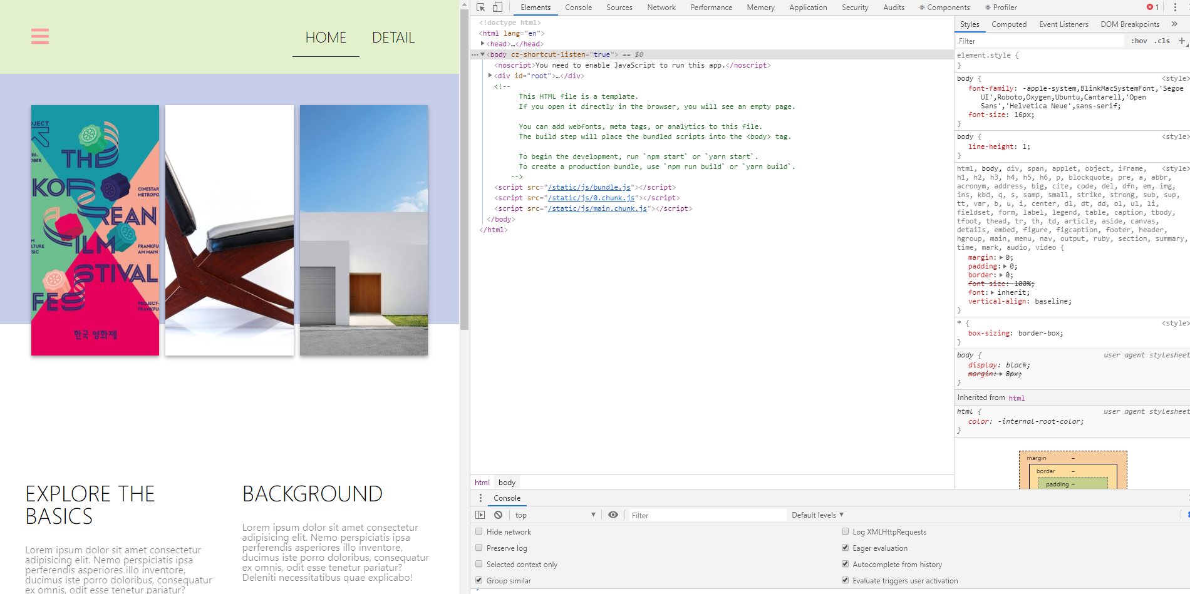Open the React Profiler tab

tap(1001, 8)
